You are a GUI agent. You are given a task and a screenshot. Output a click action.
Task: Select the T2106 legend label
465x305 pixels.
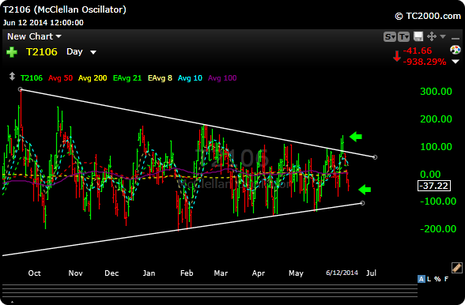pyautogui.click(x=32, y=78)
